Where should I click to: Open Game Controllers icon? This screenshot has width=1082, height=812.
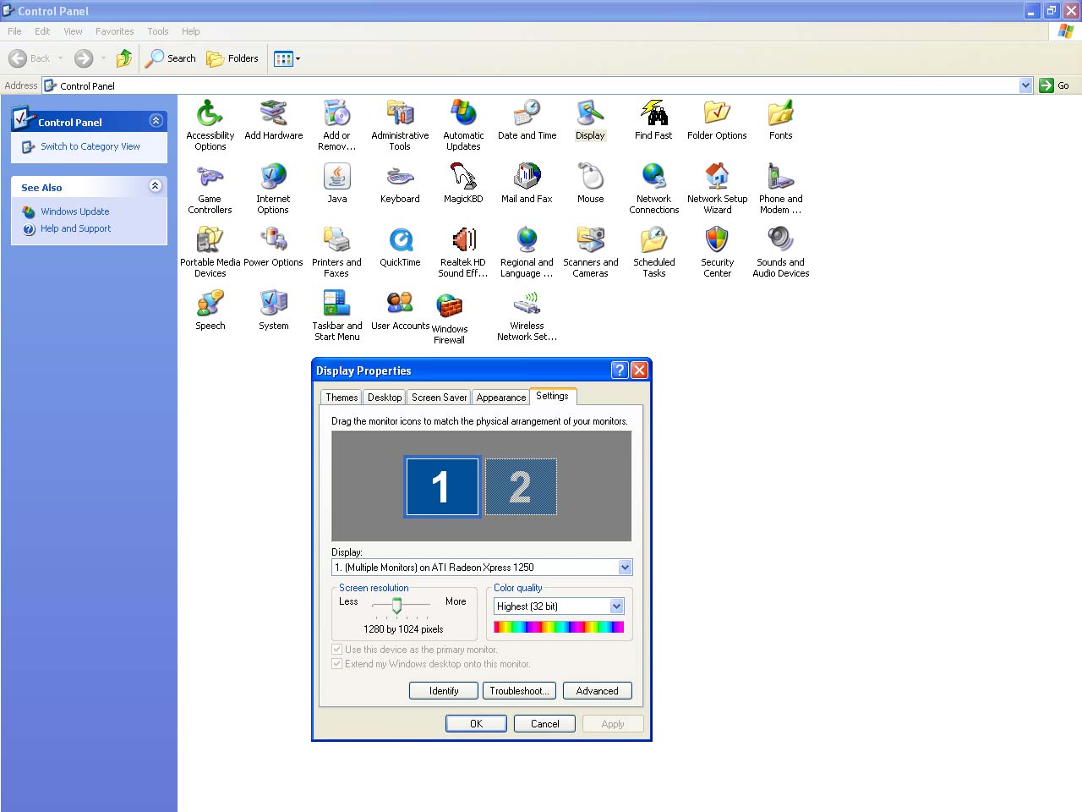pyautogui.click(x=210, y=177)
